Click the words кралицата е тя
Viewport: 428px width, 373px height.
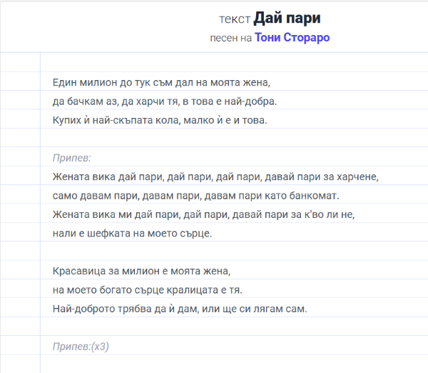click(x=215, y=290)
